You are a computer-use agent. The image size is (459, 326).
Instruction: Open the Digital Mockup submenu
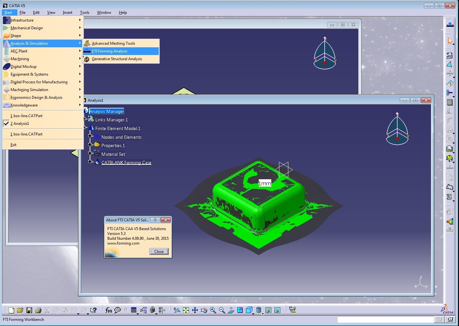pos(43,67)
